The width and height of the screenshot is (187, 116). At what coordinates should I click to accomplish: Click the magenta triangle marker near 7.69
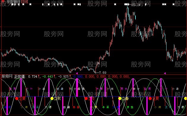(77, 73)
